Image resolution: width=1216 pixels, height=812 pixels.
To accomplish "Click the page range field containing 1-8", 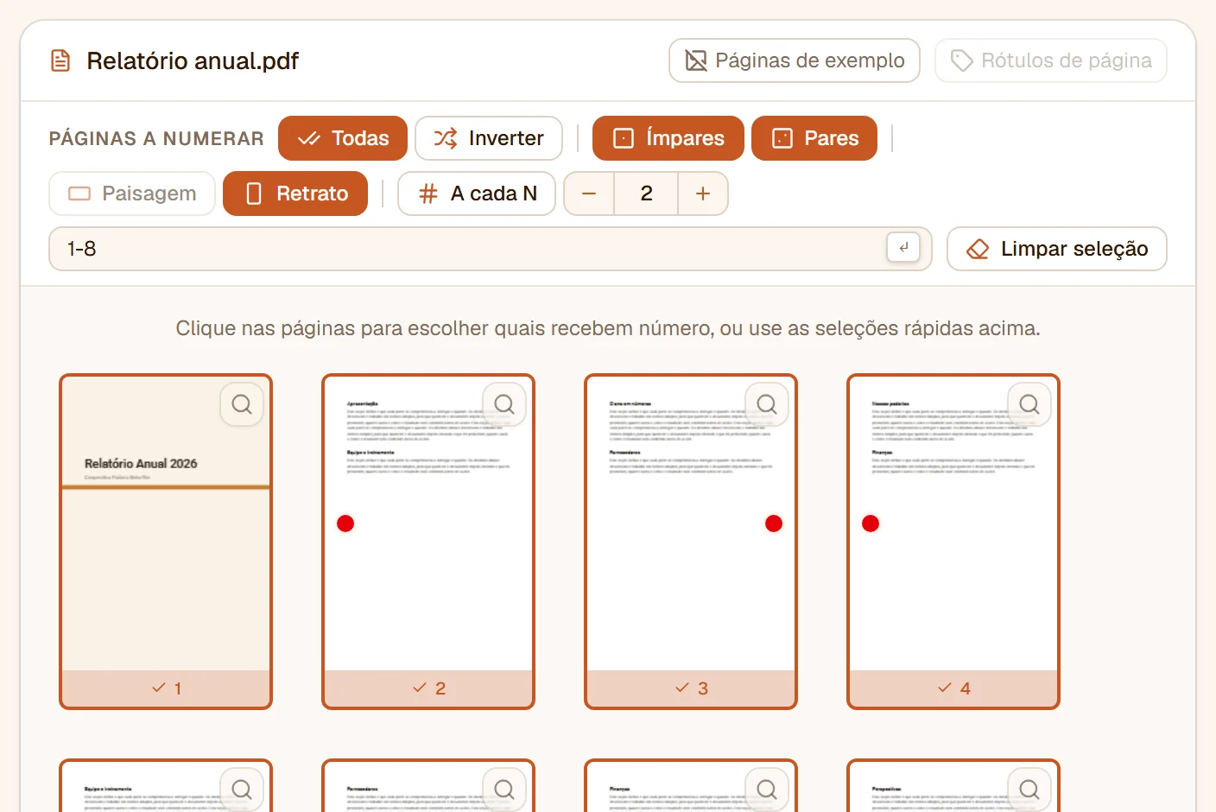I will [x=491, y=249].
